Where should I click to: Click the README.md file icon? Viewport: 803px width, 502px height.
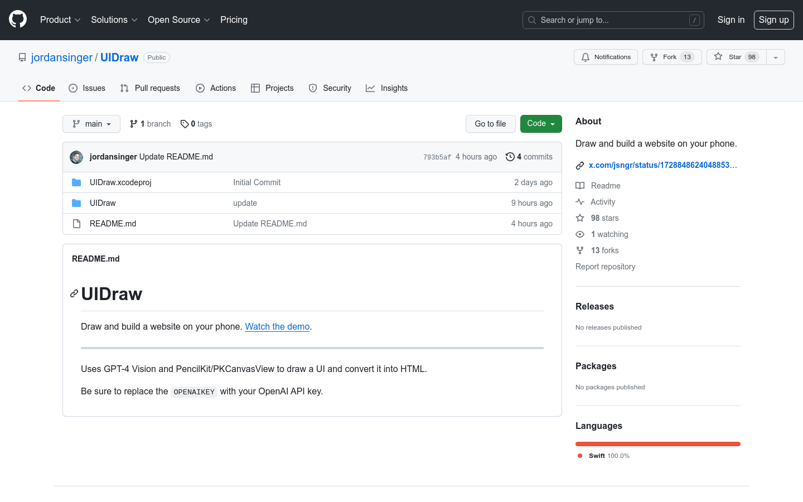(76, 224)
